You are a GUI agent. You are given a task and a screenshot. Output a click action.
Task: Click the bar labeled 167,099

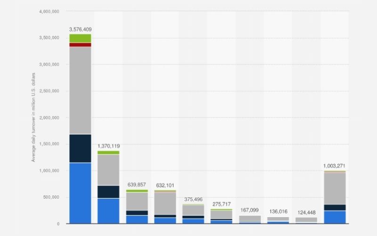coord(250,219)
